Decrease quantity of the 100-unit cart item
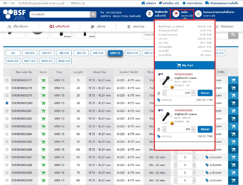 tap(165, 129)
